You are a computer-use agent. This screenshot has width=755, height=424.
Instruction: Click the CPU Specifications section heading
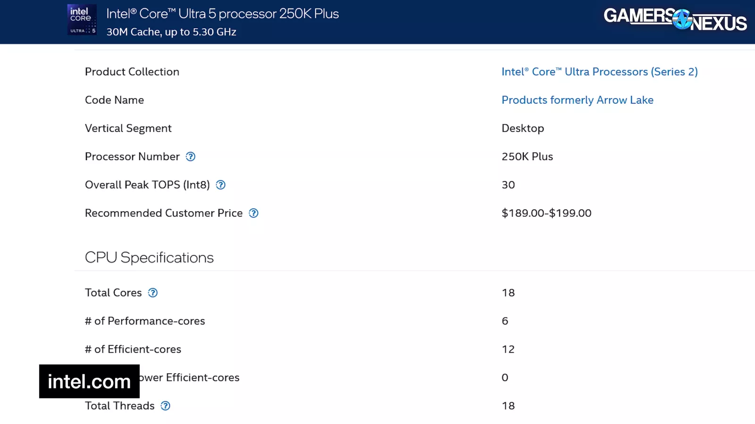149,258
